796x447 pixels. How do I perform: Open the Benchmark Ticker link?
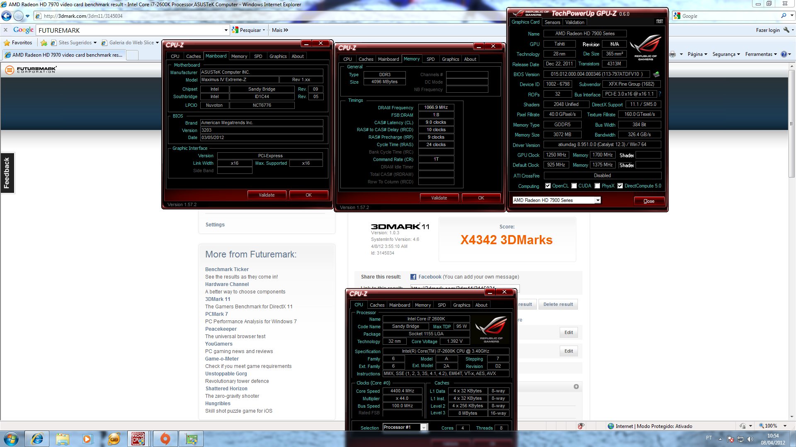point(227,269)
